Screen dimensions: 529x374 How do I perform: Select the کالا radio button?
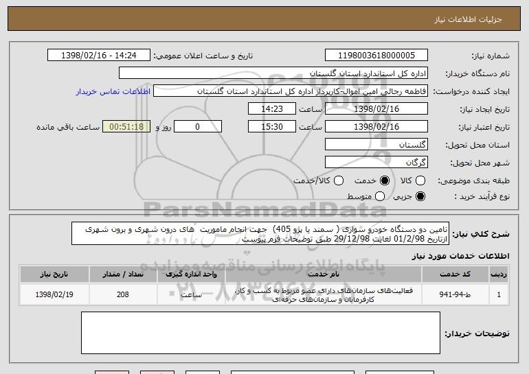pos(420,180)
